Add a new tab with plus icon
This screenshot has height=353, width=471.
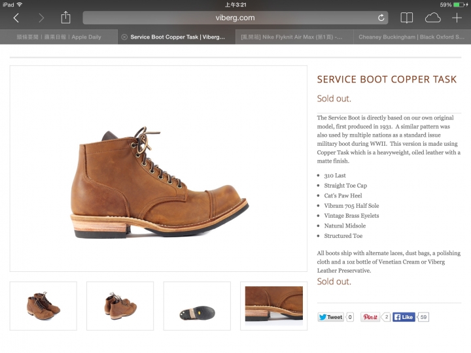457,18
